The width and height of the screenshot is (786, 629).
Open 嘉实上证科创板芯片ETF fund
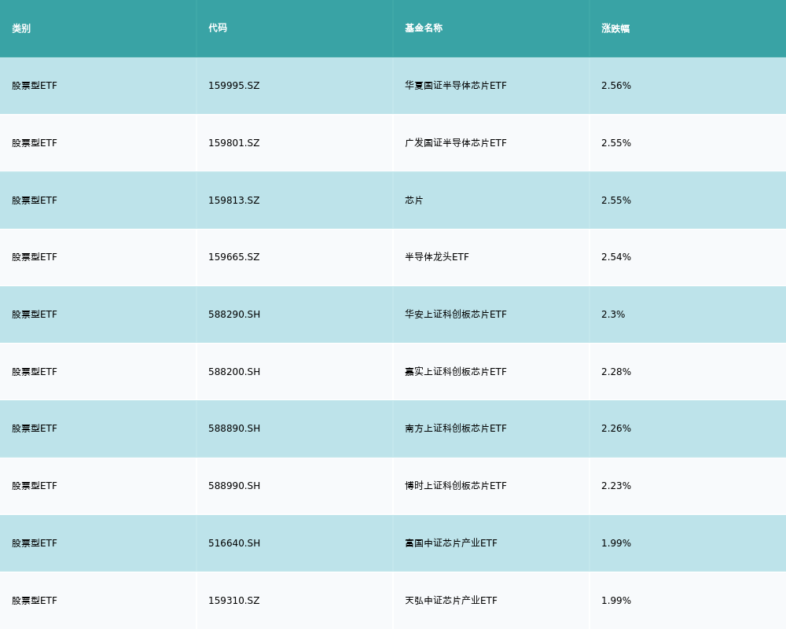pyautogui.click(x=456, y=372)
